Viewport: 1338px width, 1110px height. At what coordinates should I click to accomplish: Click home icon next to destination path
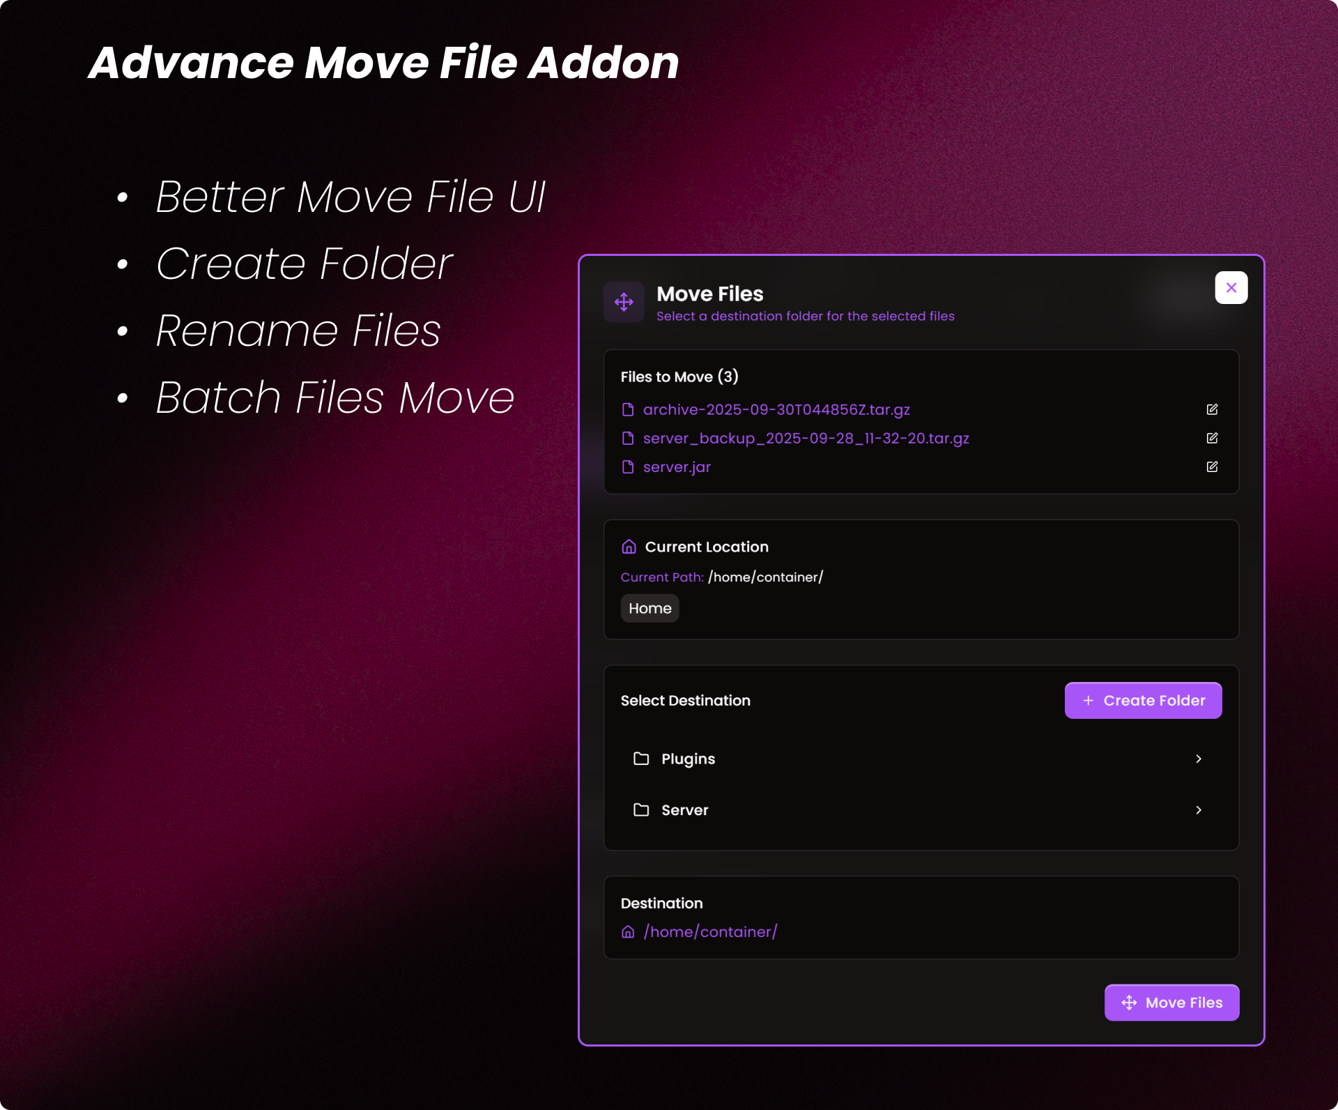(628, 932)
